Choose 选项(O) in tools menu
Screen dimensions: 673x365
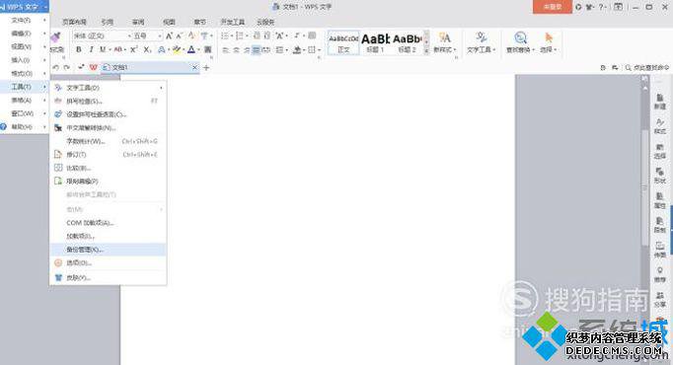click(109, 262)
